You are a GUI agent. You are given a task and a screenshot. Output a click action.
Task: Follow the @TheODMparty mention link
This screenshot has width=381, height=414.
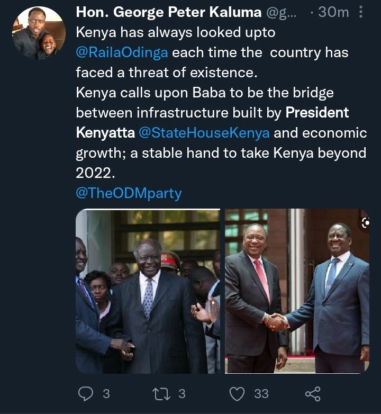(129, 193)
